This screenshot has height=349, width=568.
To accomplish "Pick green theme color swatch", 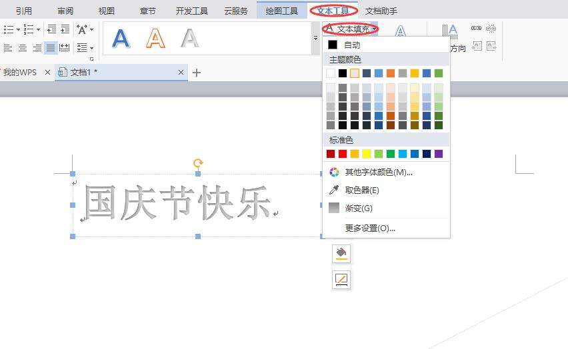I will coord(439,73).
